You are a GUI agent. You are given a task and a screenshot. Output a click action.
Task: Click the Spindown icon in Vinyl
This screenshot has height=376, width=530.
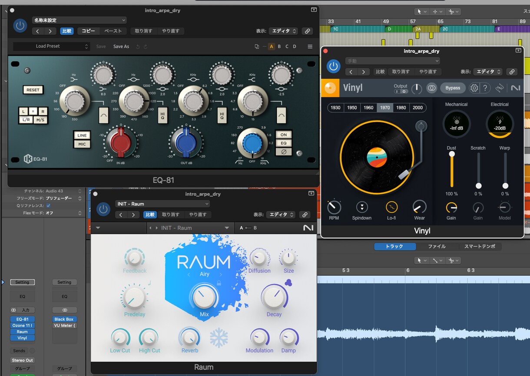(362, 207)
